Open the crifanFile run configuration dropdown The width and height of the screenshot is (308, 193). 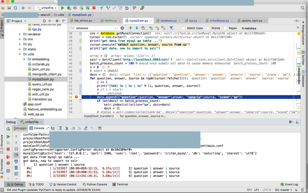pos(47,8)
